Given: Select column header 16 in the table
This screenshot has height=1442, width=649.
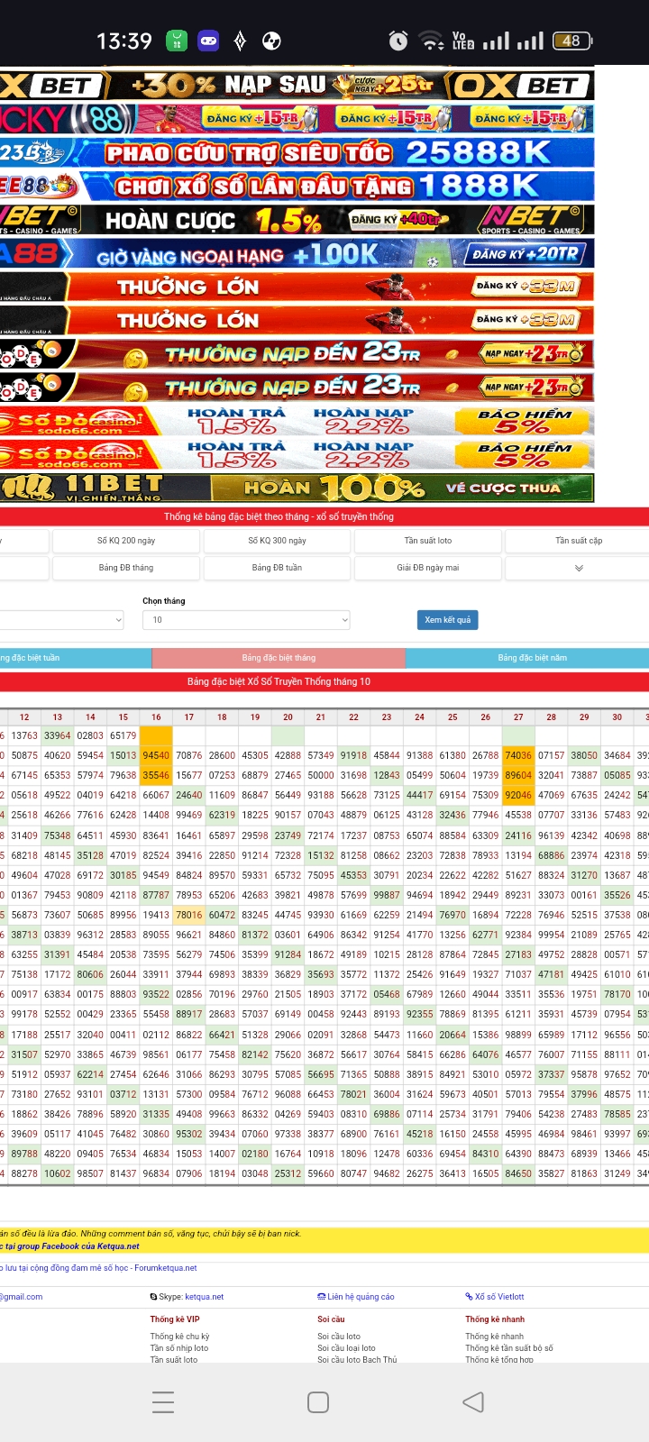Looking at the screenshot, I should [156, 717].
